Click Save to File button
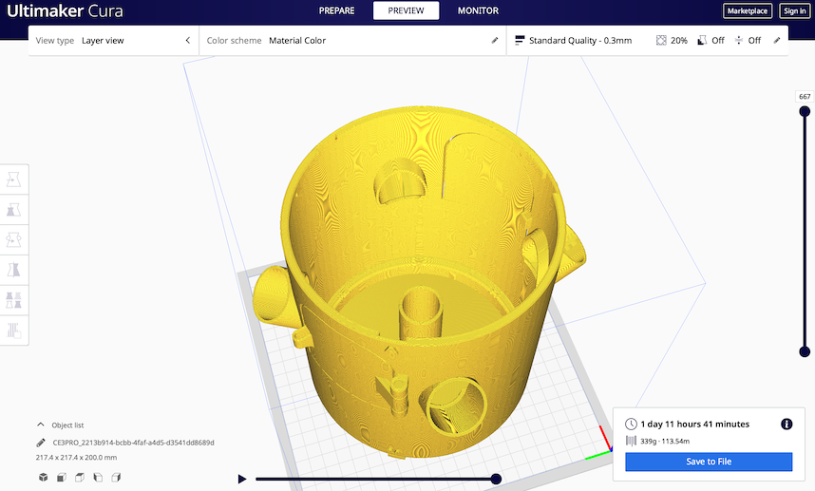 tap(709, 462)
